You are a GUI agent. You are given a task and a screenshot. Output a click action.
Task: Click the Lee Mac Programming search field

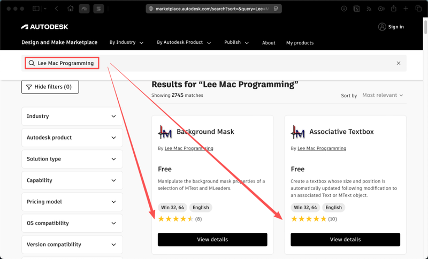pos(62,63)
